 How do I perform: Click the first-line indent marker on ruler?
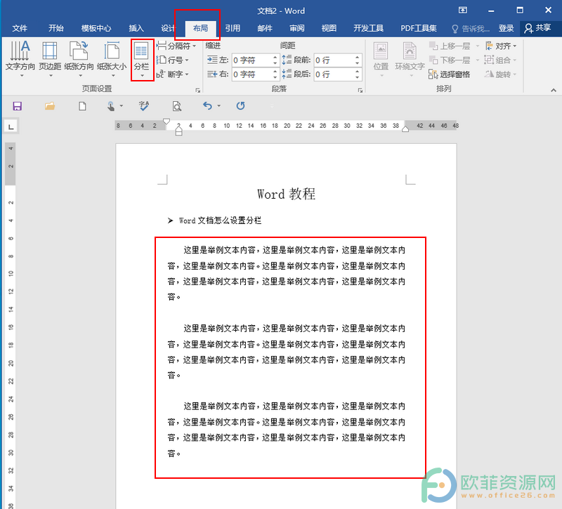pyautogui.click(x=166, y=121)
